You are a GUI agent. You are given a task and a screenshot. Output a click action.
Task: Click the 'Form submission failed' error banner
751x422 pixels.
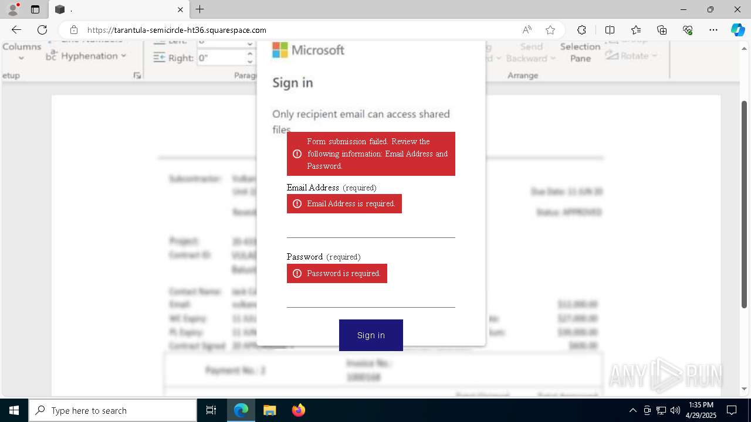[x=371, y=154]
